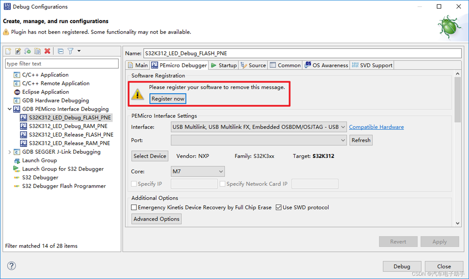This screenshot has width=469, height=279.
Task: Click the Launch Group icon
Action: (x=17, y=160)
